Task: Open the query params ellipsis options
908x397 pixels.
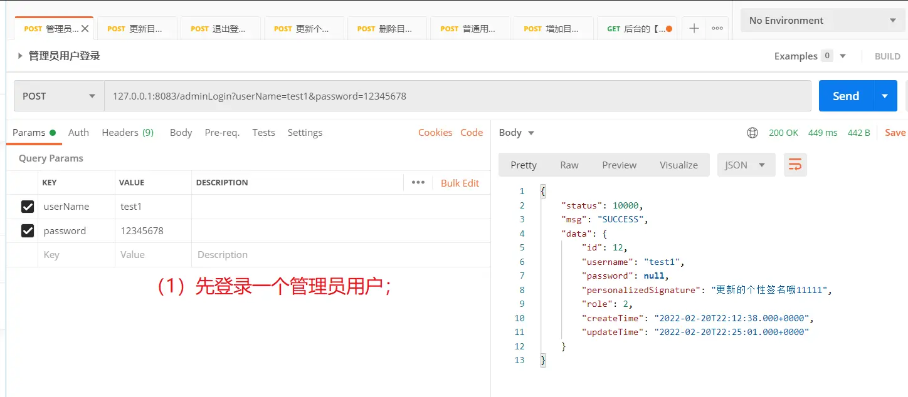Action: tap(418, 183)
